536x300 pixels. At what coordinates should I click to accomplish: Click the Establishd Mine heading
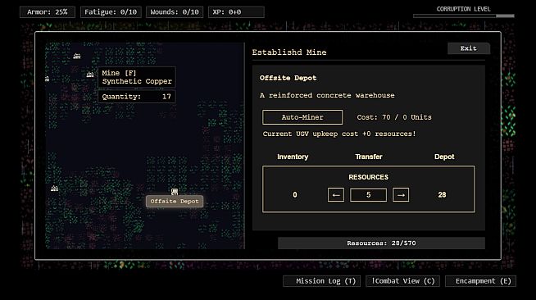click(289, 52)
